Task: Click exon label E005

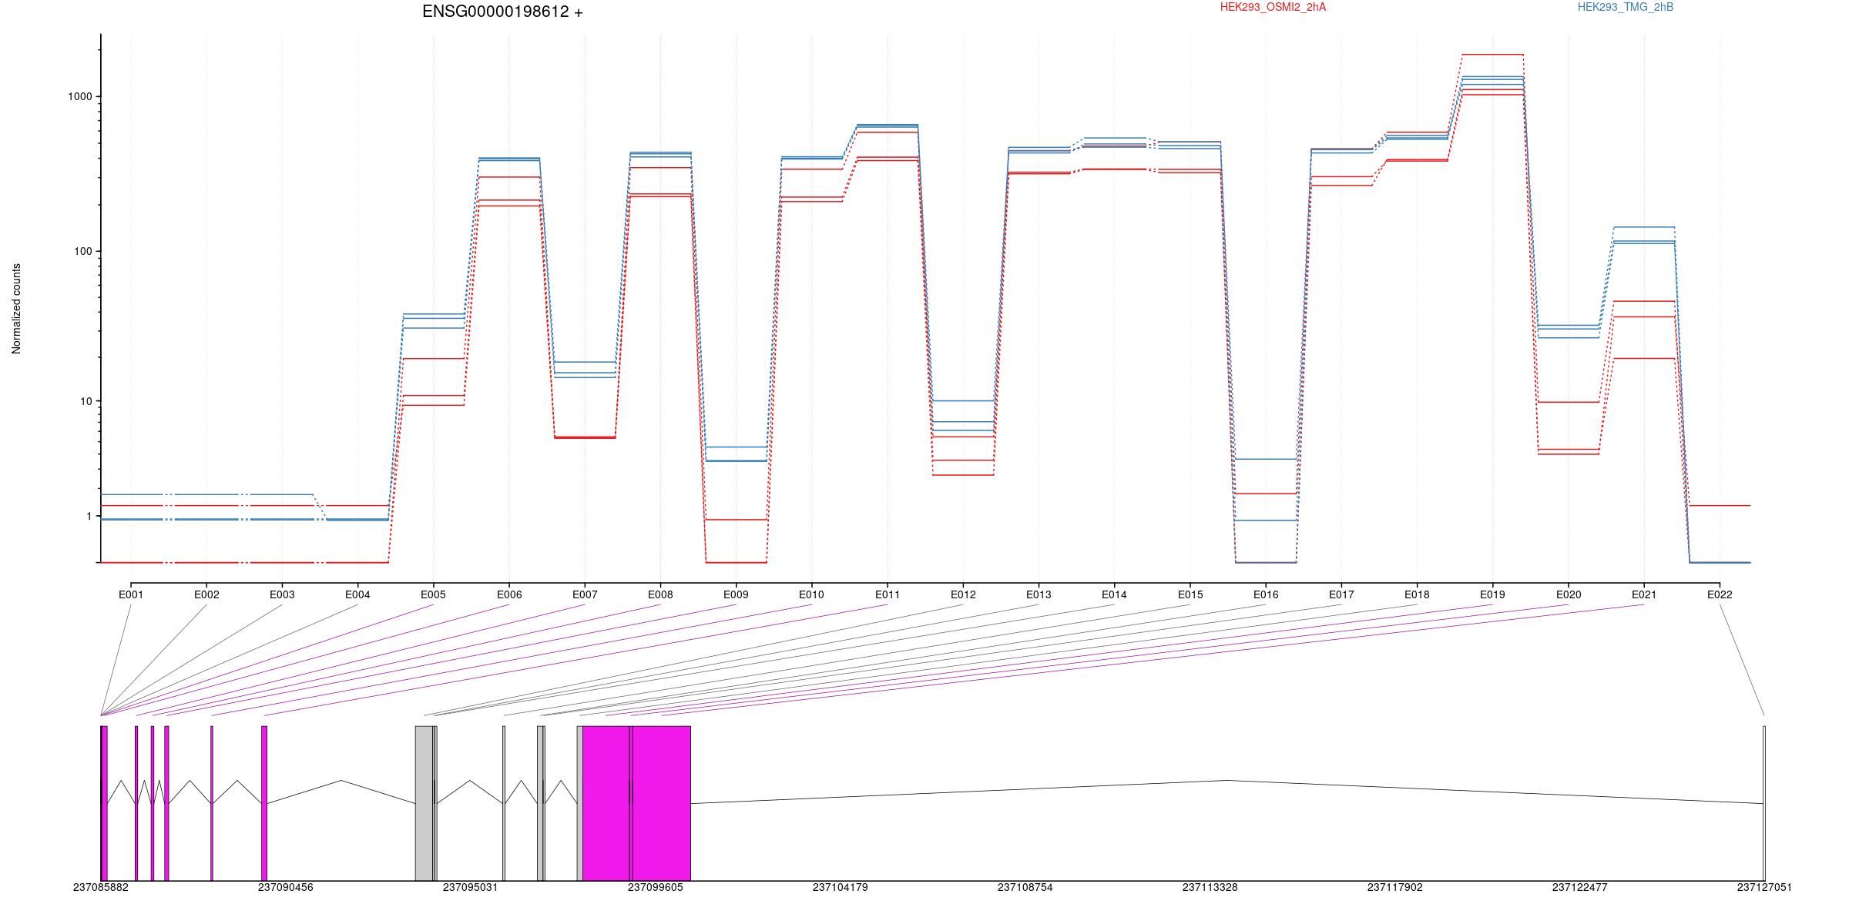Action: (x=433, y=594)
